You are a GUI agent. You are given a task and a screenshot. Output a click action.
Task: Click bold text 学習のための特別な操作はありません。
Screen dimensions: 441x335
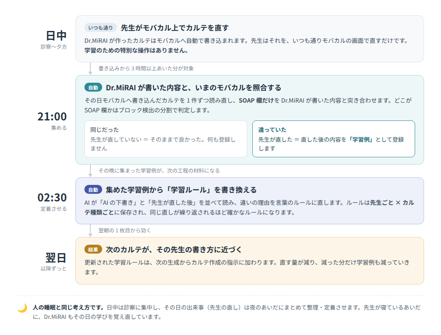click(137, 50)
